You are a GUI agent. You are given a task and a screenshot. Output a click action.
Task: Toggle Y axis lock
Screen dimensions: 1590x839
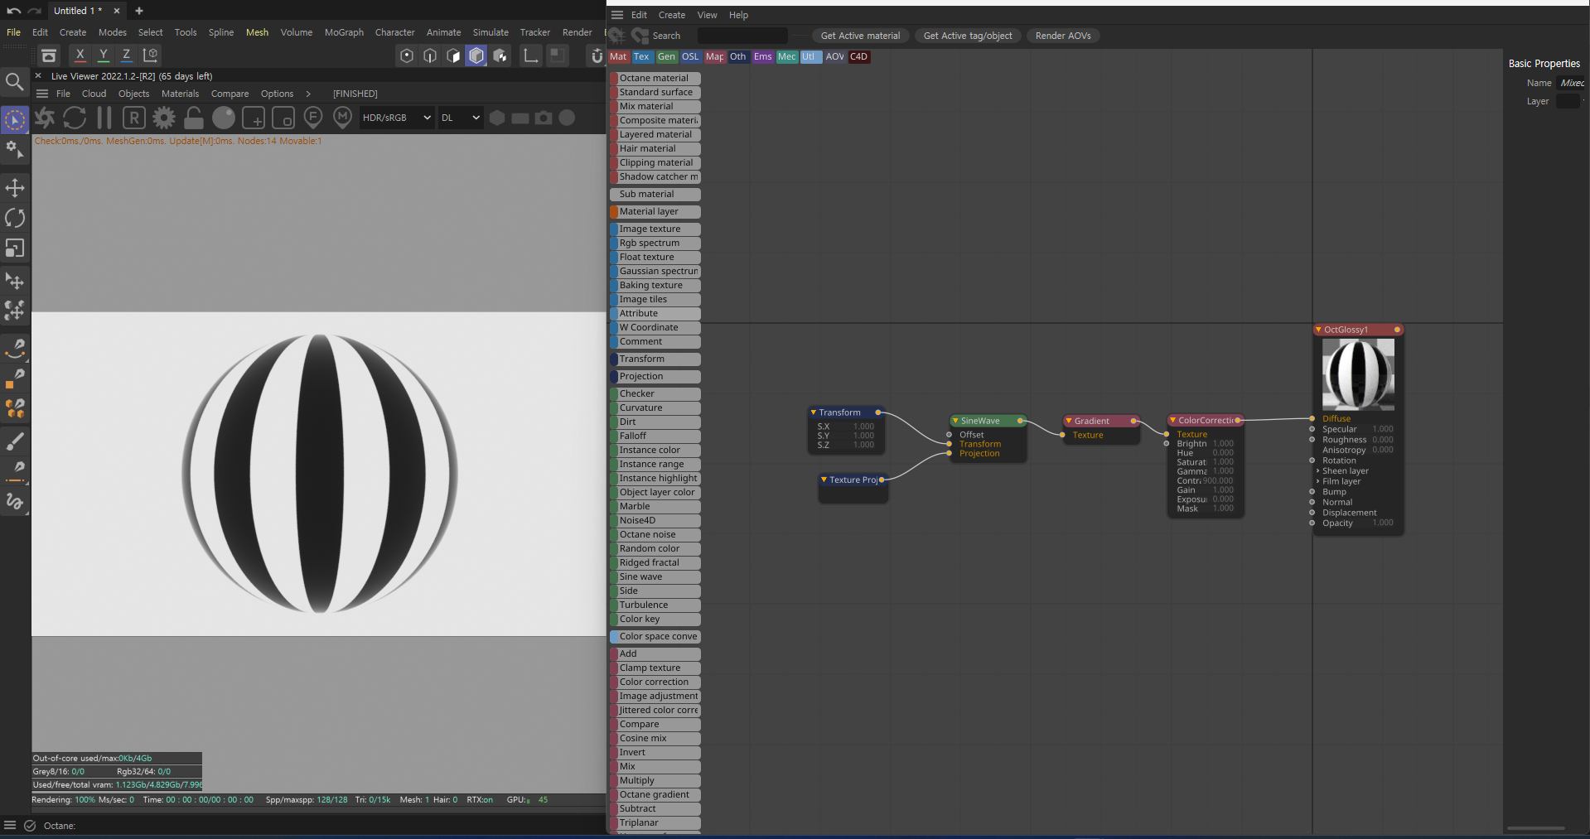click(x=104, y=55)
